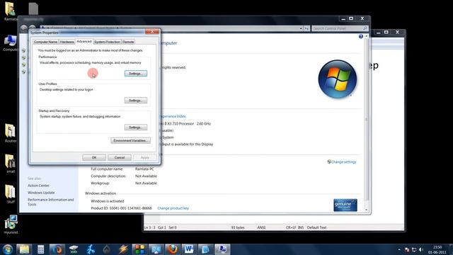
Task: Refresh the Control Panel address bar
Action: coord(306,28)
